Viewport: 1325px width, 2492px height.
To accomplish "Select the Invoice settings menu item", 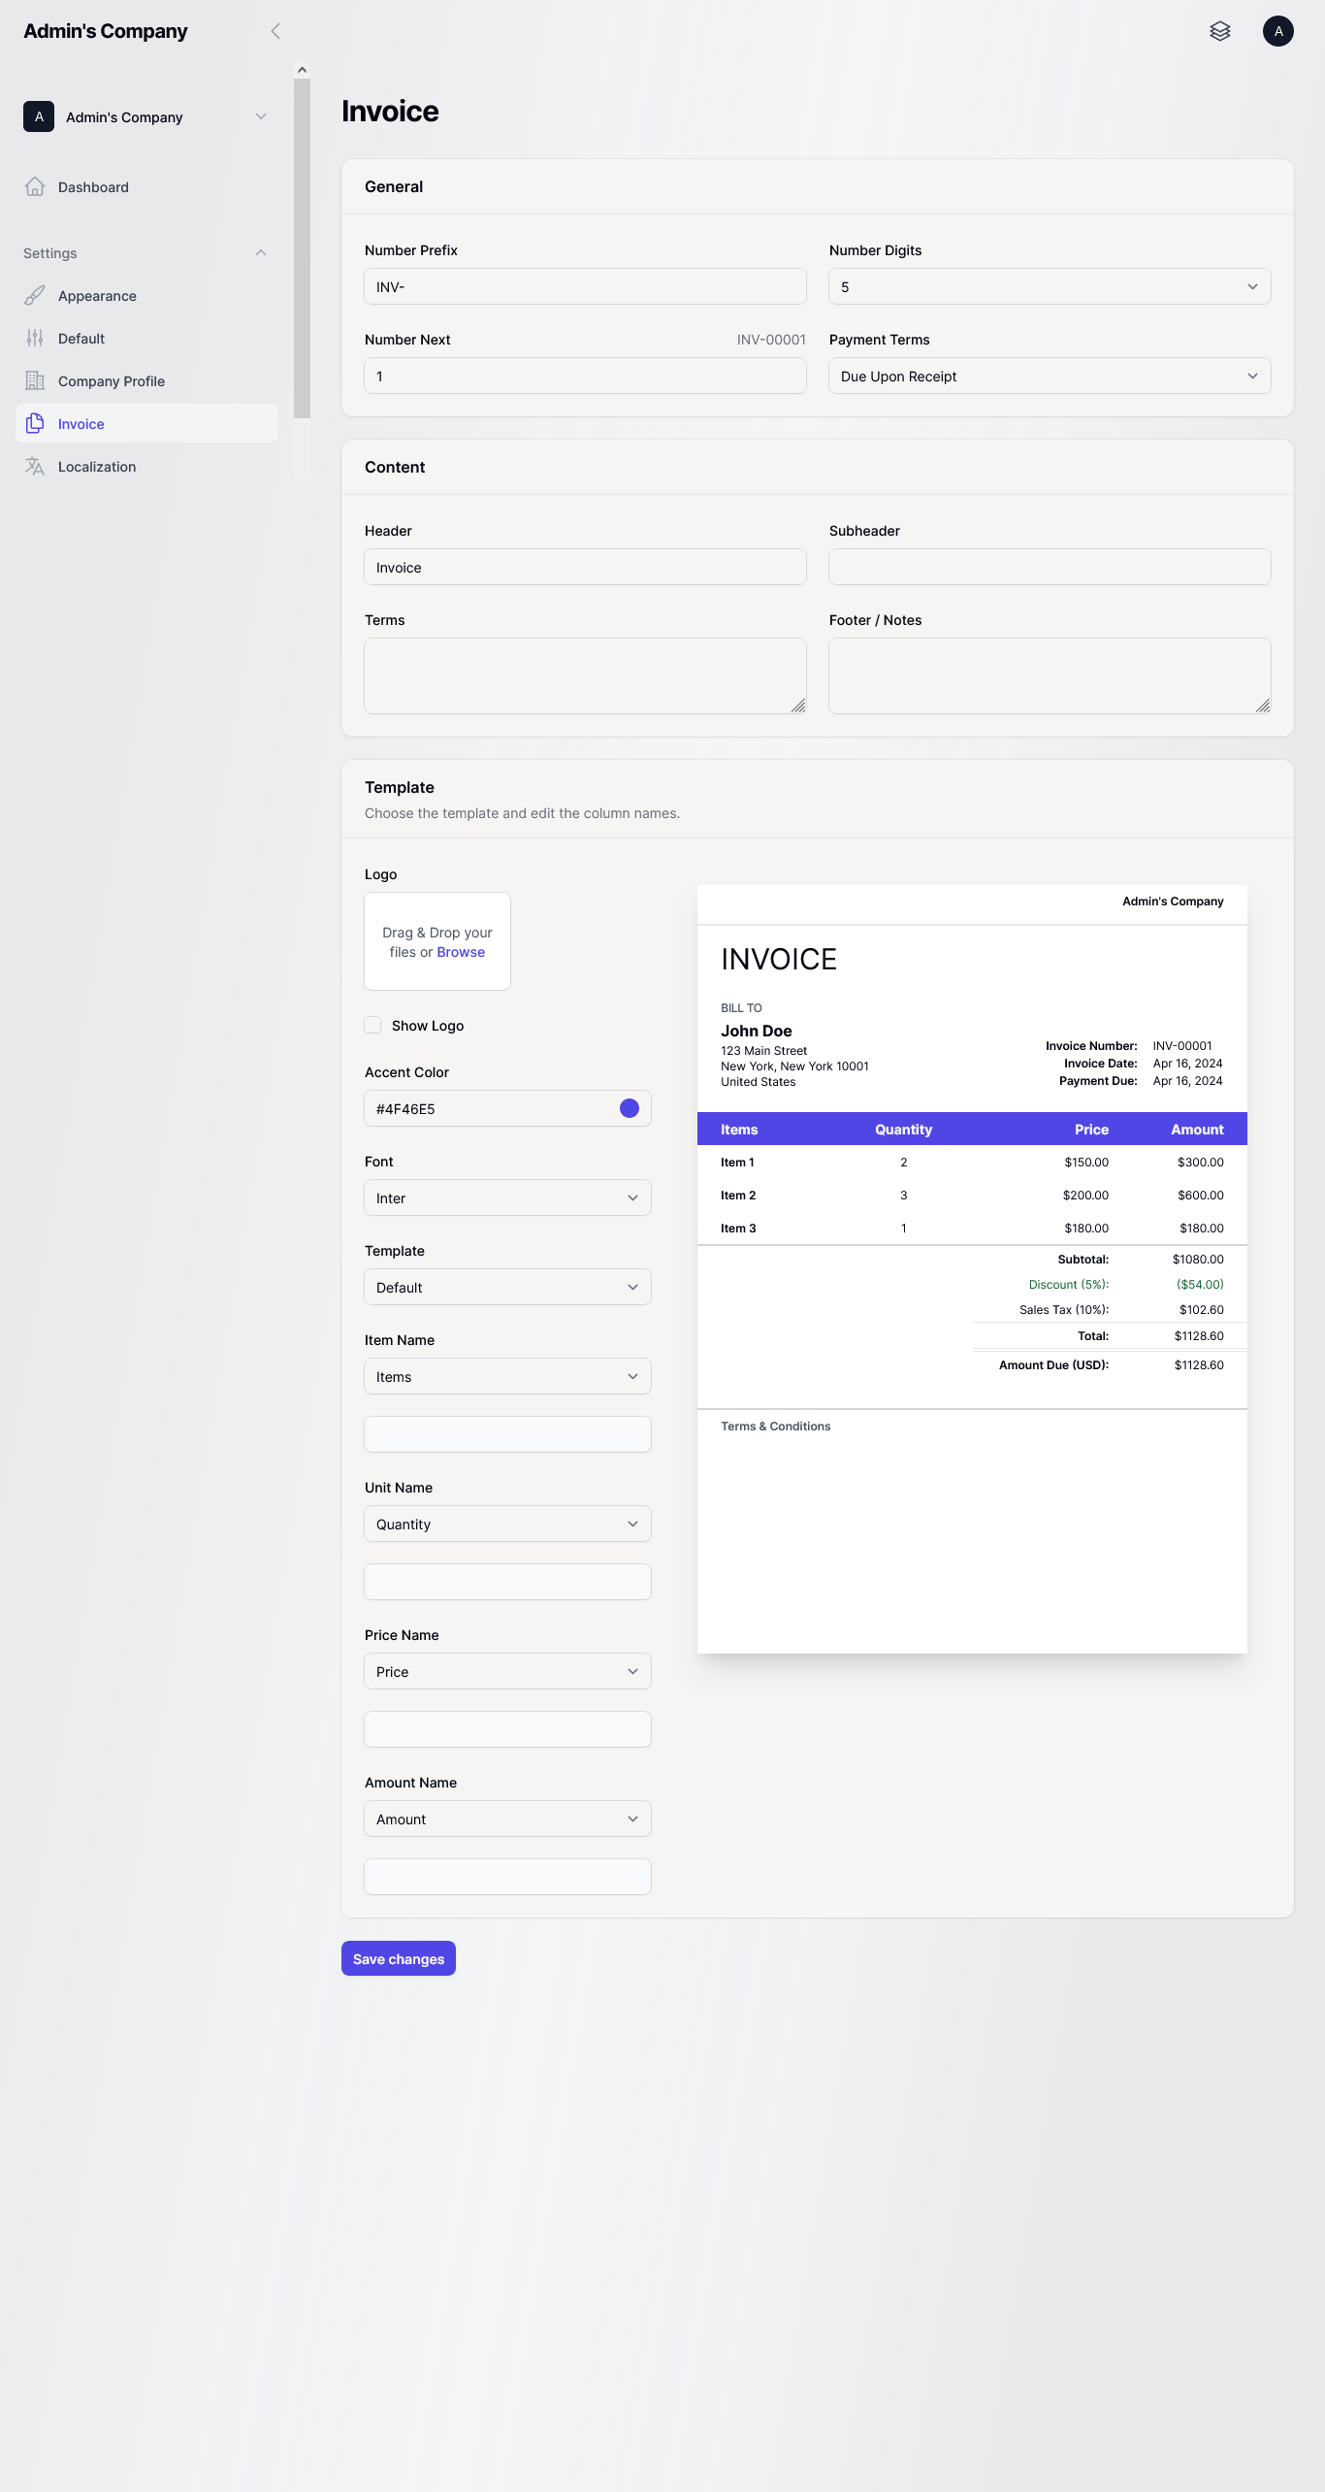I will [146, 423].
